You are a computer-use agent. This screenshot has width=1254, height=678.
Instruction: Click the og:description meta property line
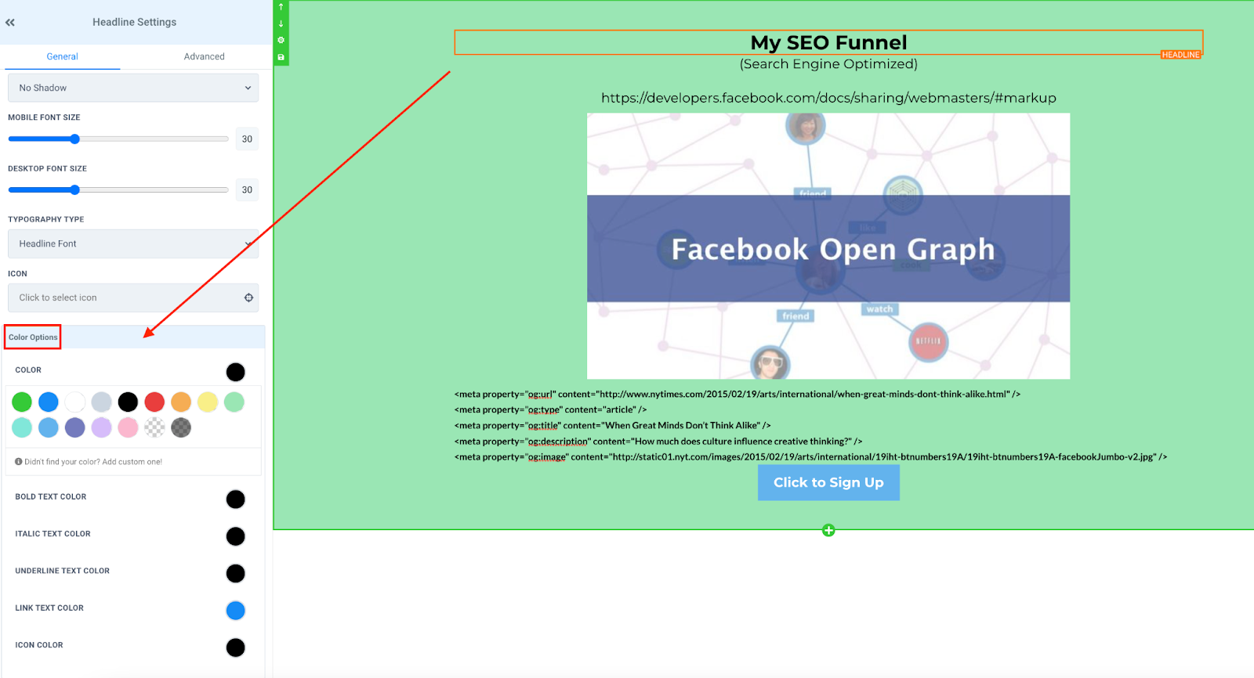[658, 442]
